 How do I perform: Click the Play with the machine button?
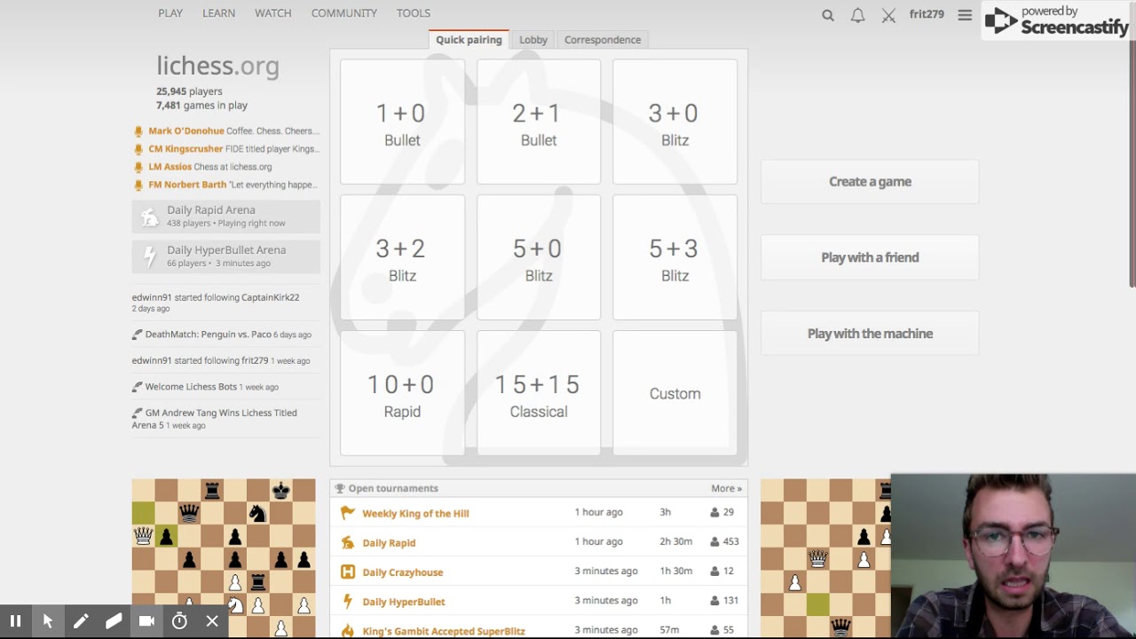870,334
